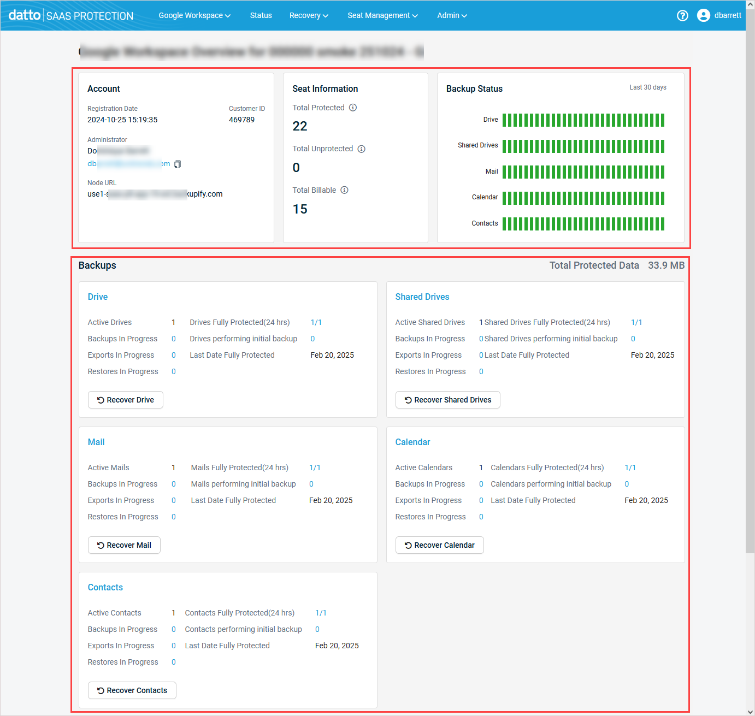Screen dimensions: 755x716
Task: Click the Calendar backup status bars
Action: (x=583, y=198)
